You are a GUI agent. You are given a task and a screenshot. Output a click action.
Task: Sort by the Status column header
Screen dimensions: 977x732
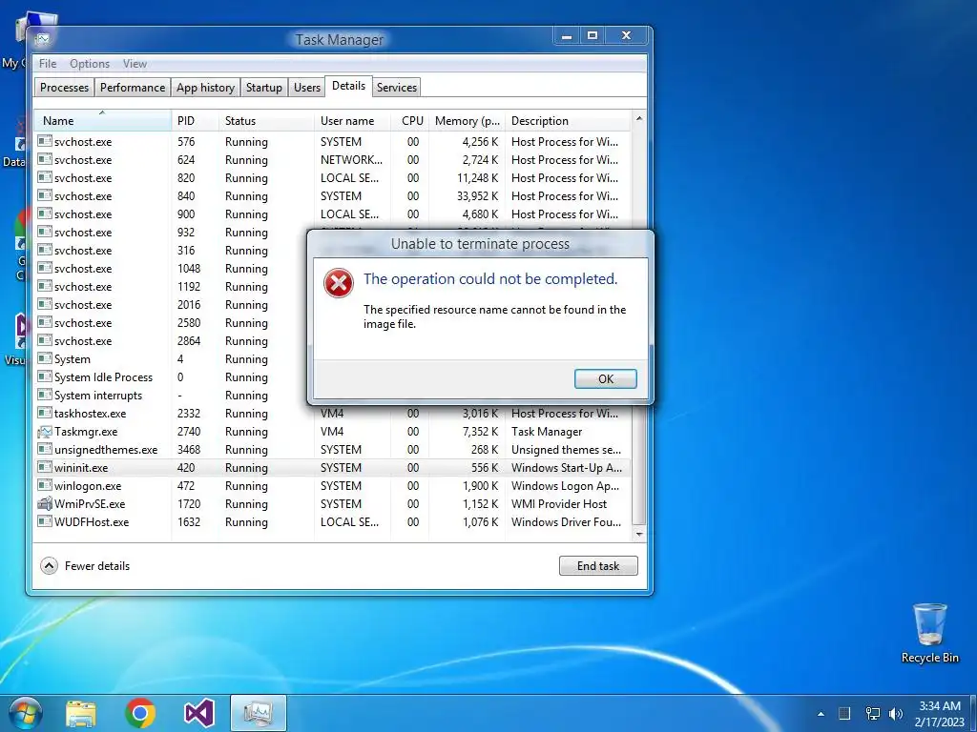tap(267, 120)
